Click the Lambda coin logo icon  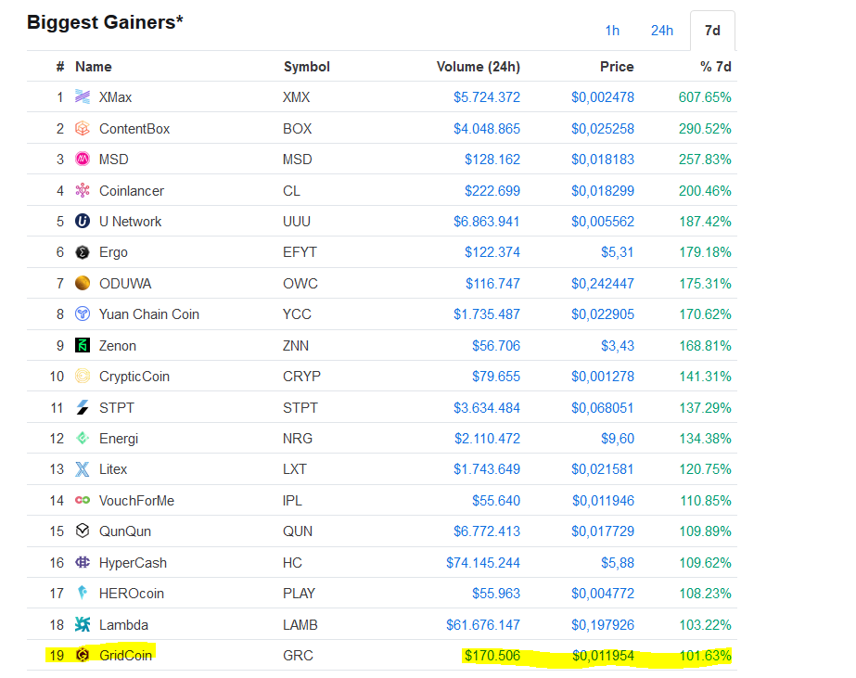[83, 624]
